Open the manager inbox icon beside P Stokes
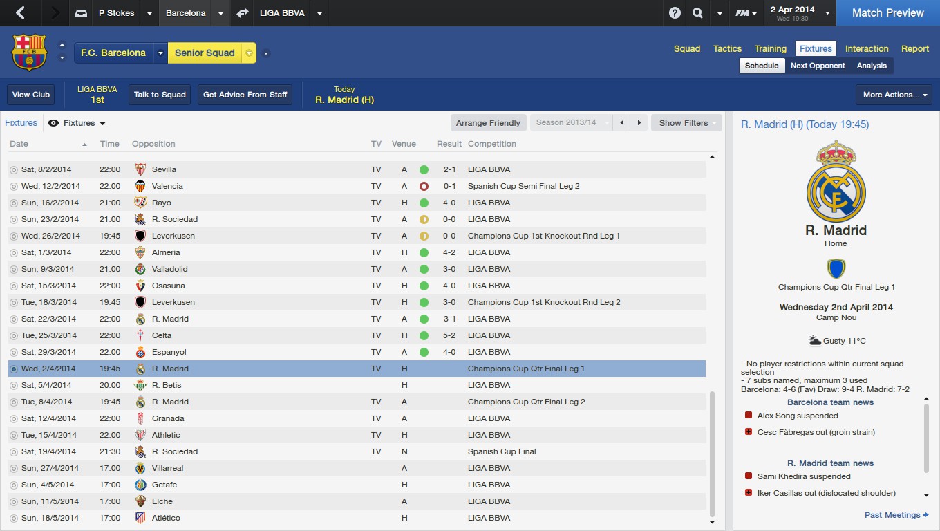 click(x=81, y=13)
